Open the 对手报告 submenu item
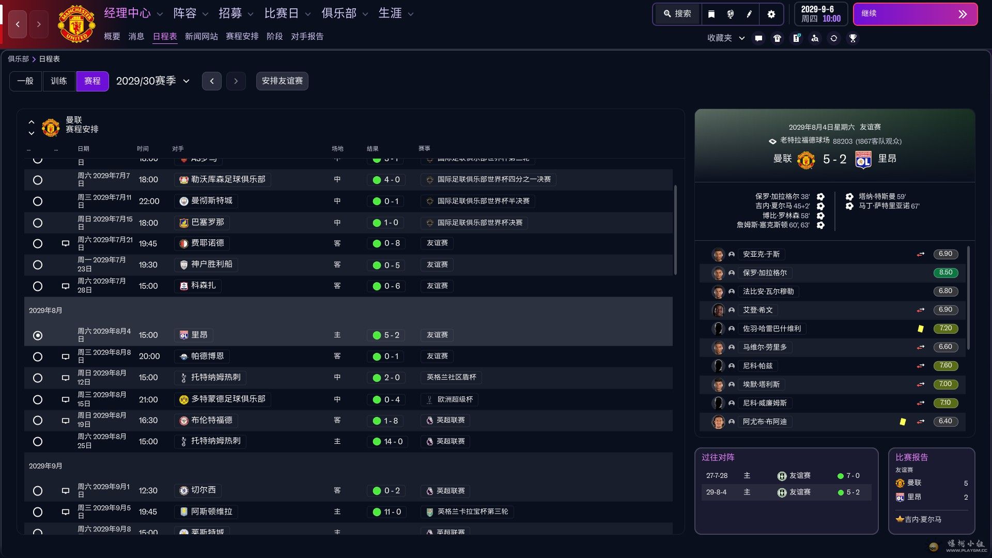This screenshot has height=558, width=992. tap(307, 36)
